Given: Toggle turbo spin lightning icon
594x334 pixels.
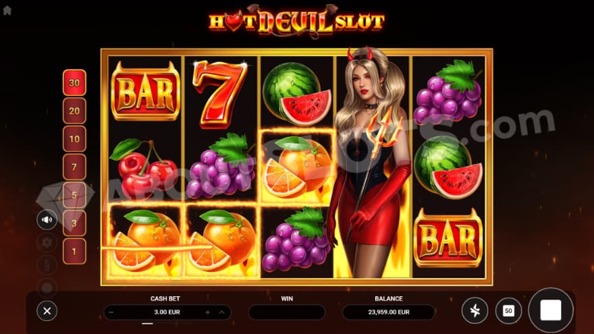Looking at the screenshot, I should click(475, 311).
